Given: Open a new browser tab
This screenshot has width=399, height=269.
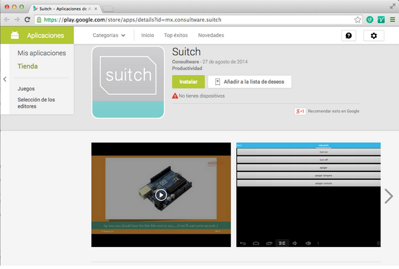Looking at the screenshot, I should (x=108, y=9).
